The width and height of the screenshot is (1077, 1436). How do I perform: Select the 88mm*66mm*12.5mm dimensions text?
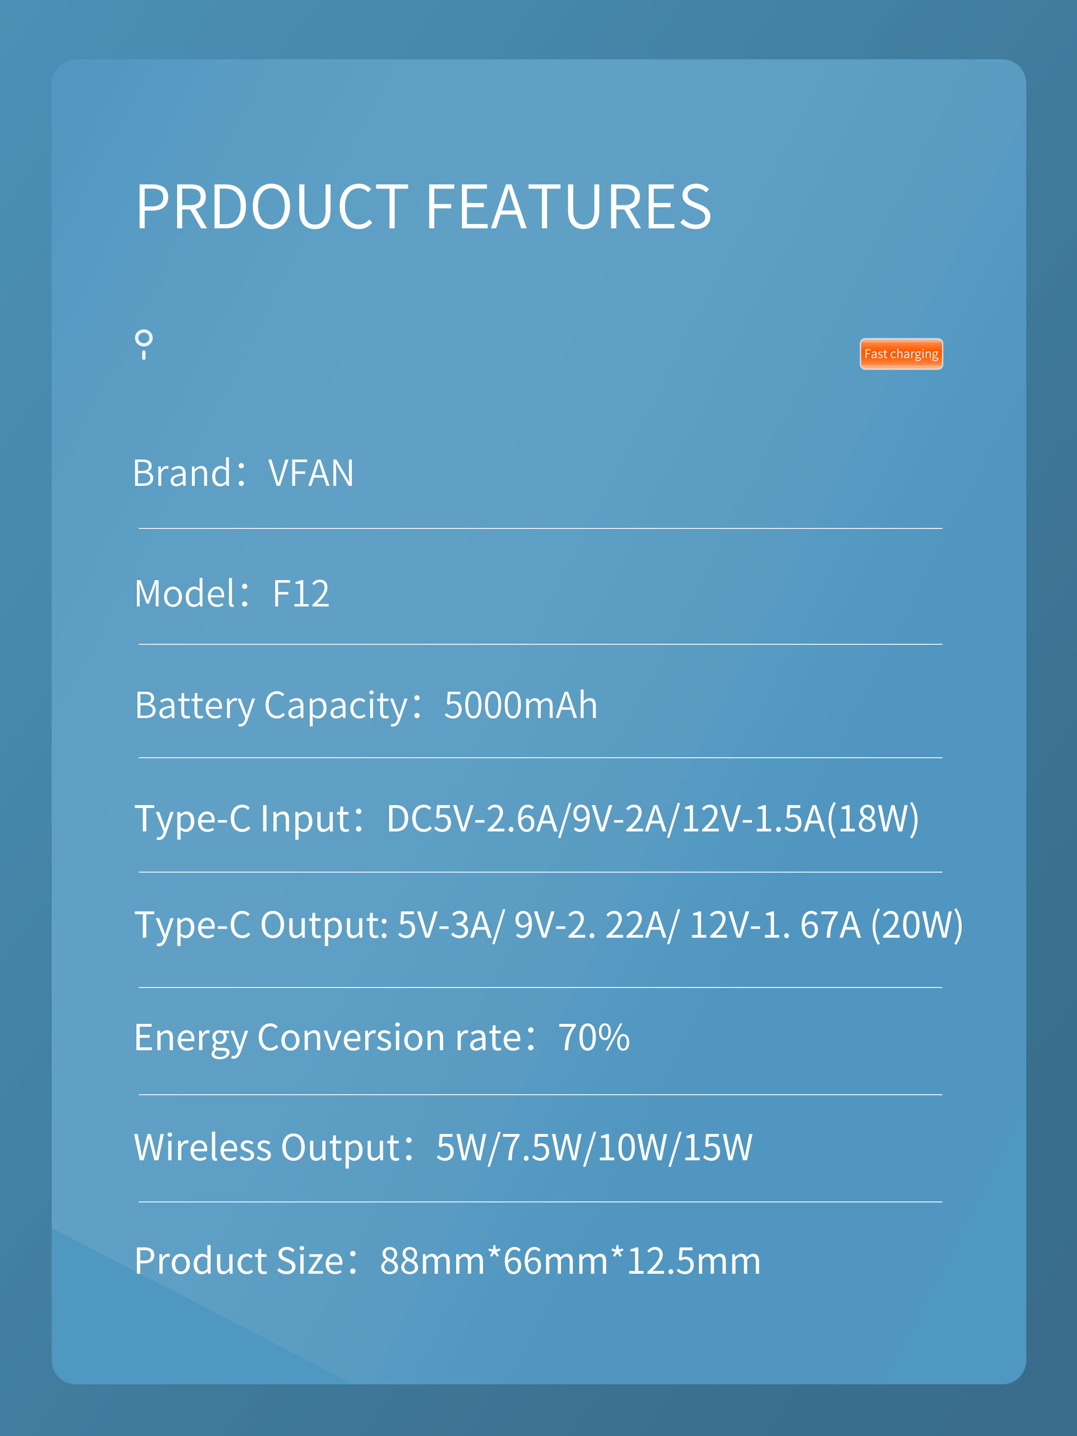[570, 1261]
